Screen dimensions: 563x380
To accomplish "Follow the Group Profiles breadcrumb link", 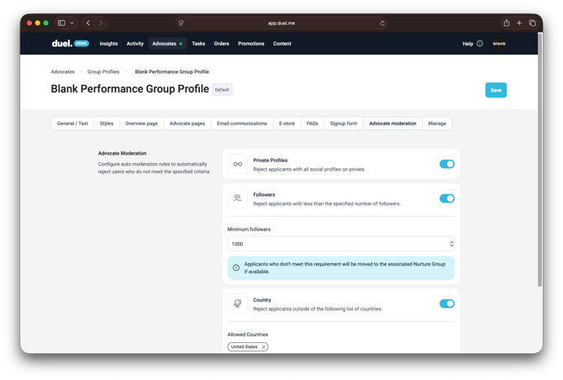I will 103,71.
